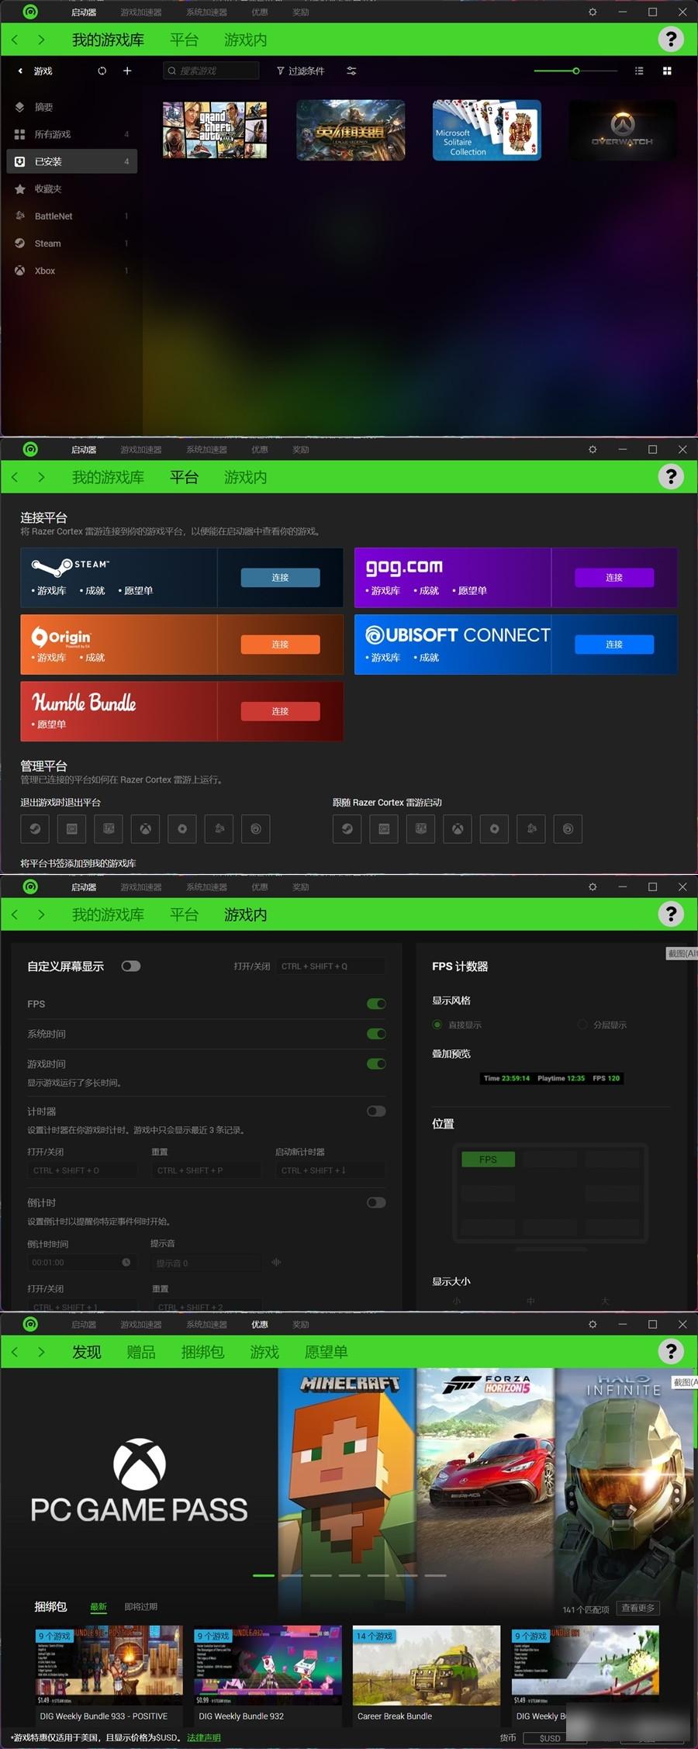698x1749 pixels.
Task: Click 连接 on the gog.com card
Action: pyautogui.click(x=614, y=577)
